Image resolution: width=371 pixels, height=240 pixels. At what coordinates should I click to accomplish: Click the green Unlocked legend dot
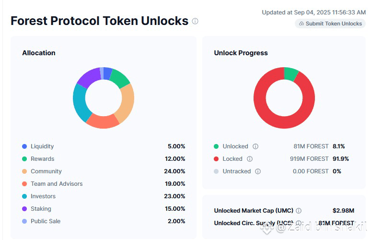point(216,146)
